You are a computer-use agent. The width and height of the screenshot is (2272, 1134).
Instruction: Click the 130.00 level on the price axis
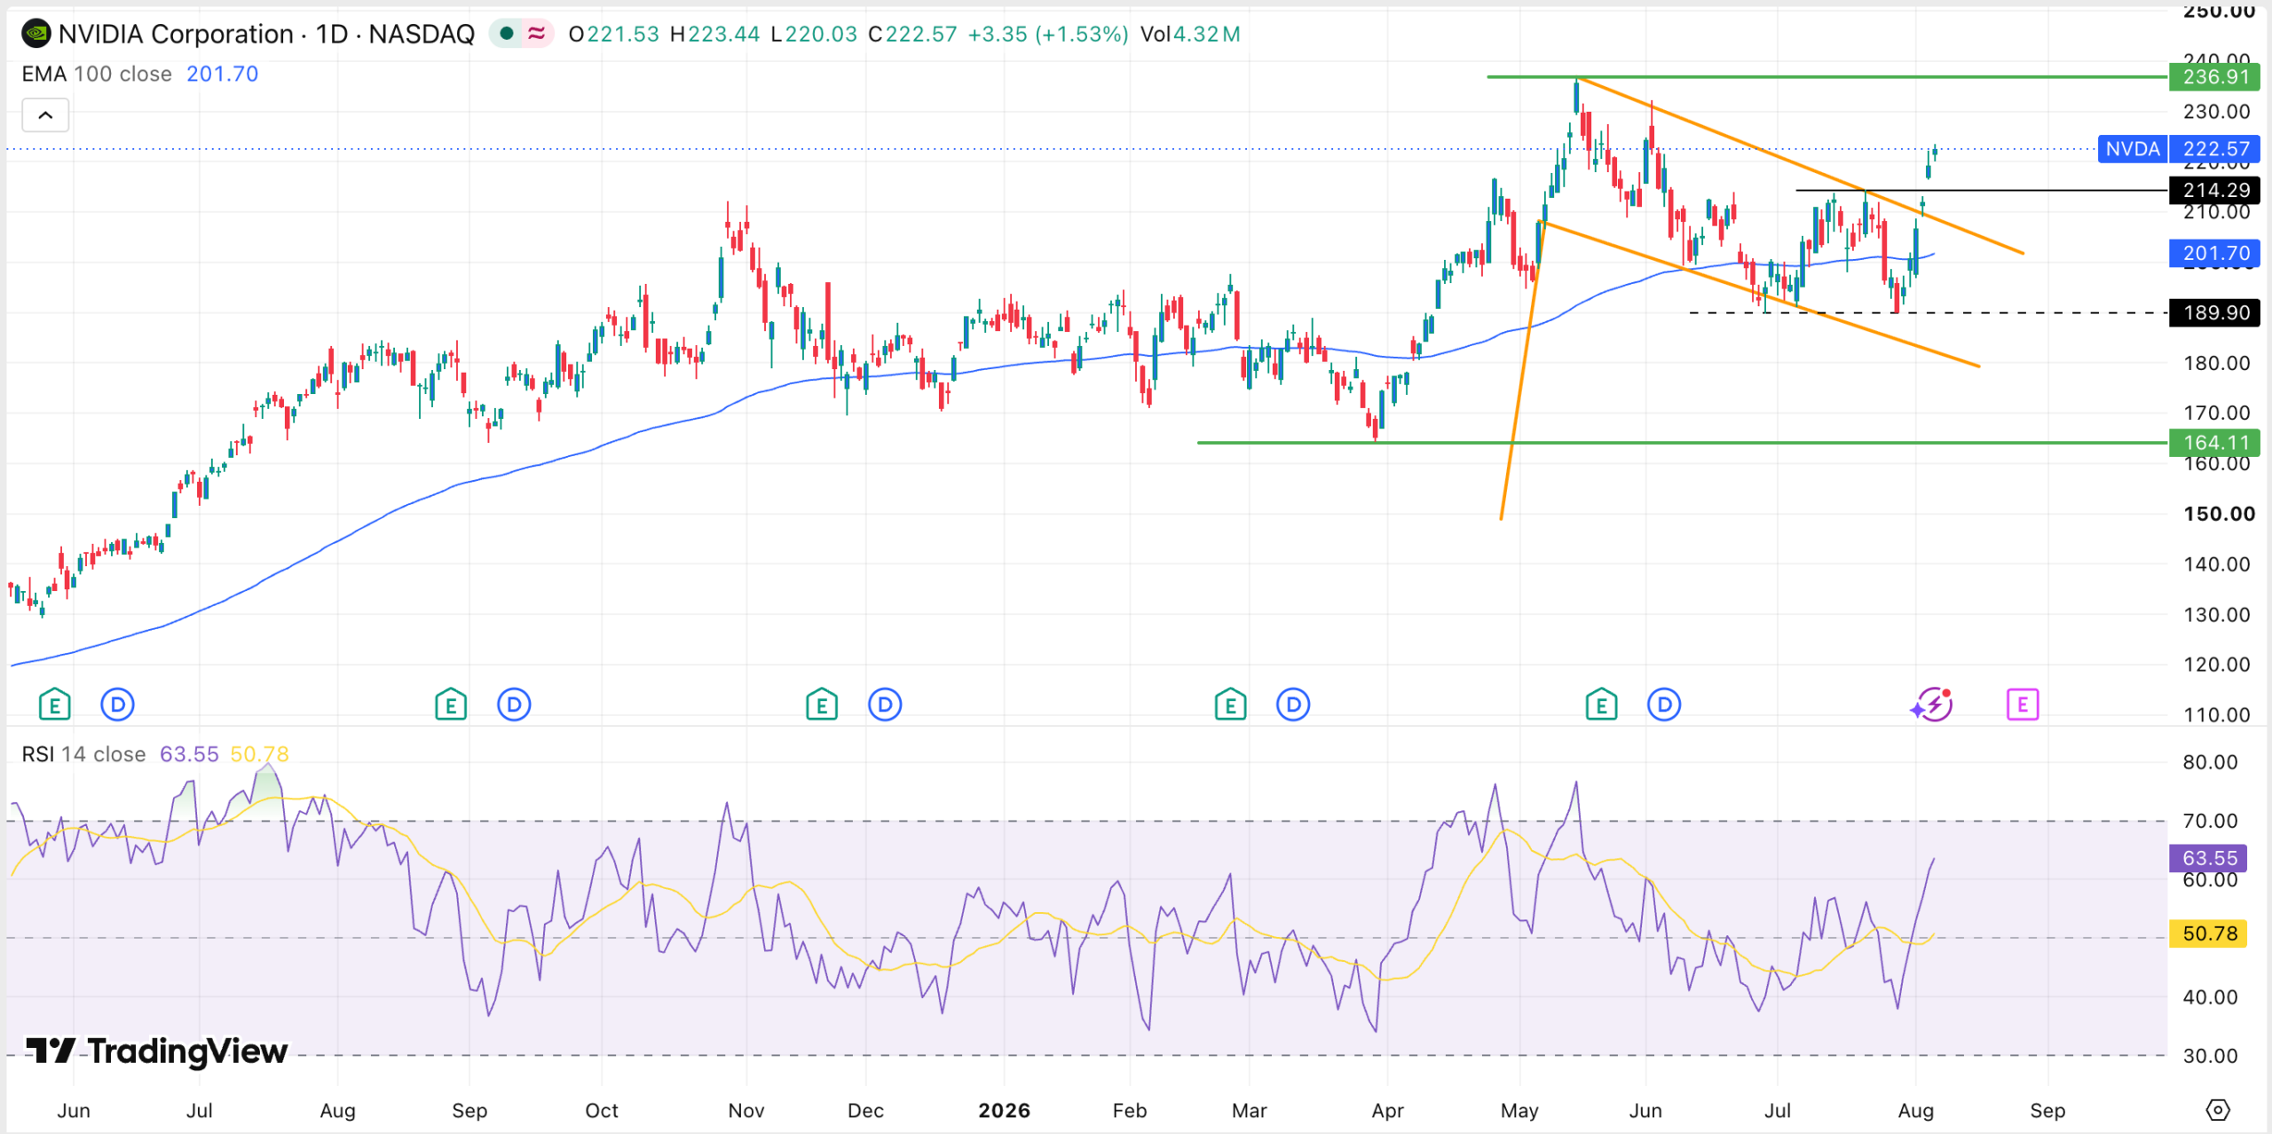[2216, 614]
